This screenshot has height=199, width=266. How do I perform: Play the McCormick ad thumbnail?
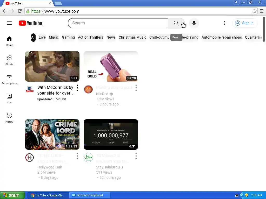(x=52, y=66)
